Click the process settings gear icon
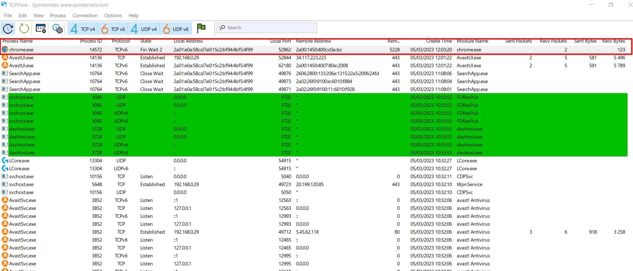The width and height of the screenshot is (633, 271). (x=57, y=29)
